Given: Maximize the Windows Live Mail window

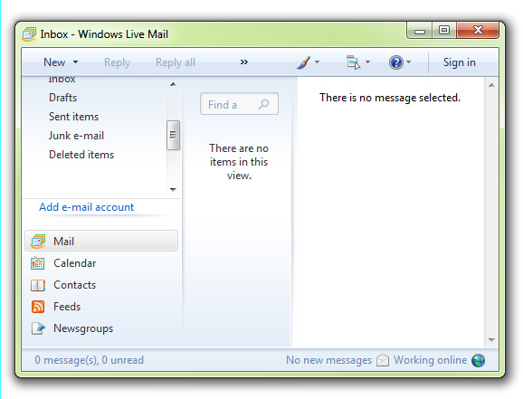Looking at the screenshot, I should pos(444,31).
